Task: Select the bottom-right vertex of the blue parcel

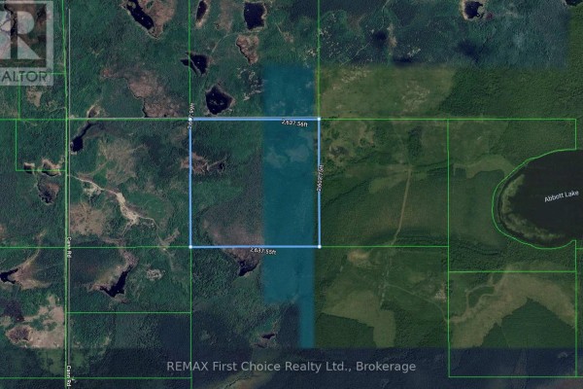Action: tap(320, 246)
